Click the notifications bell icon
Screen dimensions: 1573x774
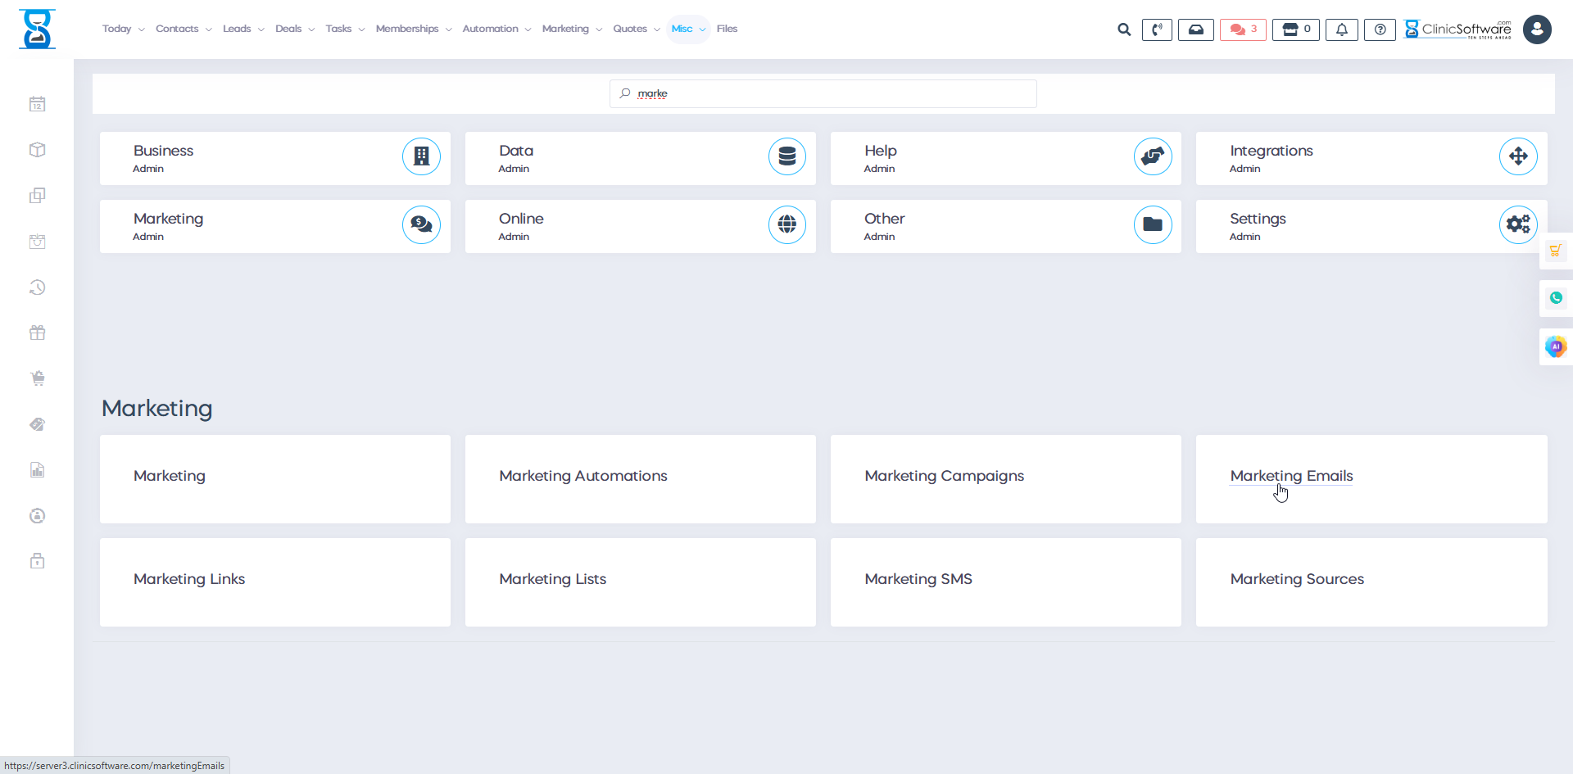coord(1341,29)
